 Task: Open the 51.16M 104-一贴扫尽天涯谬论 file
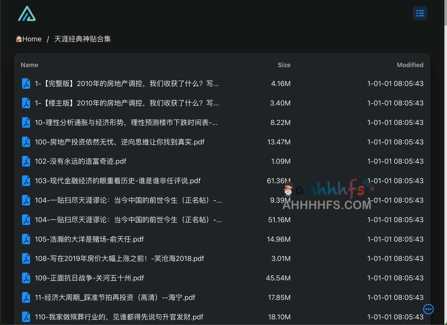(128, 220)
